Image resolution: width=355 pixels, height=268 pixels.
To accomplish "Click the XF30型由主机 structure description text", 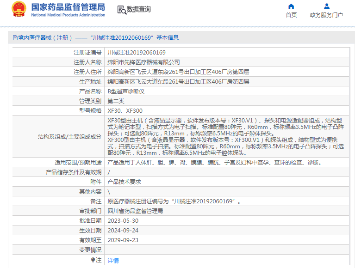I will click(226, 127).
